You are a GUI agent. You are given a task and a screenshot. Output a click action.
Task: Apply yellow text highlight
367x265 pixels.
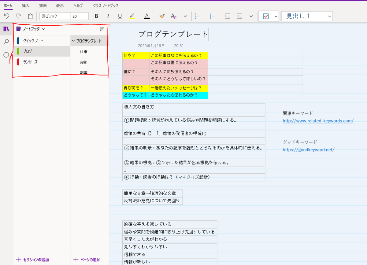(x=132, y=16)
